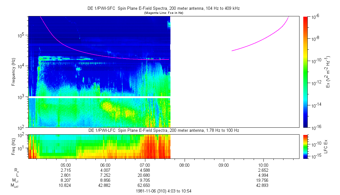Click the 08:00 time axis label
Image resolution: width=340 pixels, height=195 pixels.
coord(184,165)
